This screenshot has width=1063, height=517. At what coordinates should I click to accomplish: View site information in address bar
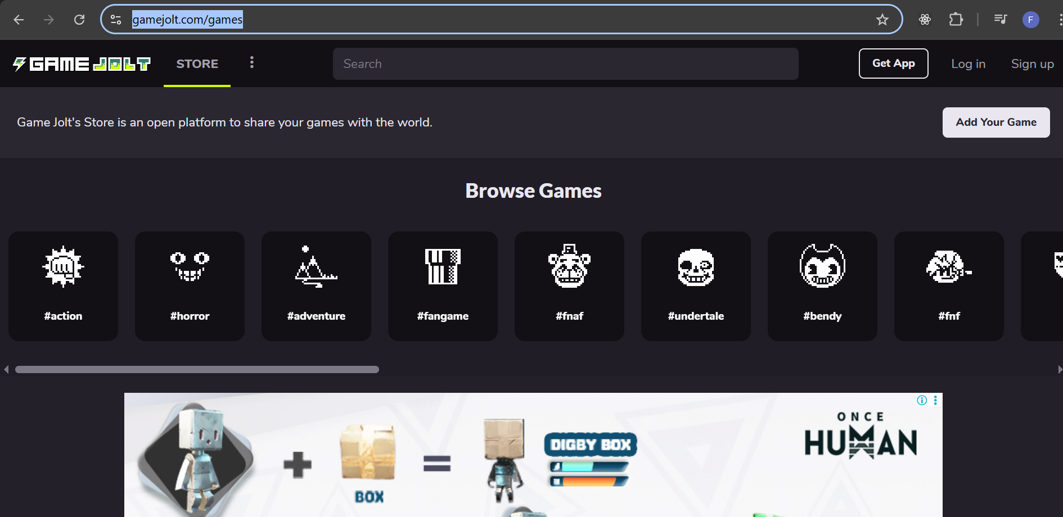point(116,20)
